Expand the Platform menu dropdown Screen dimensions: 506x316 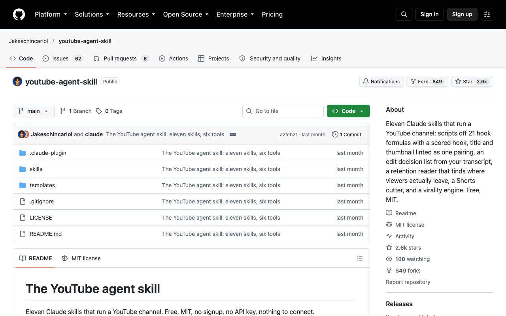51,14
